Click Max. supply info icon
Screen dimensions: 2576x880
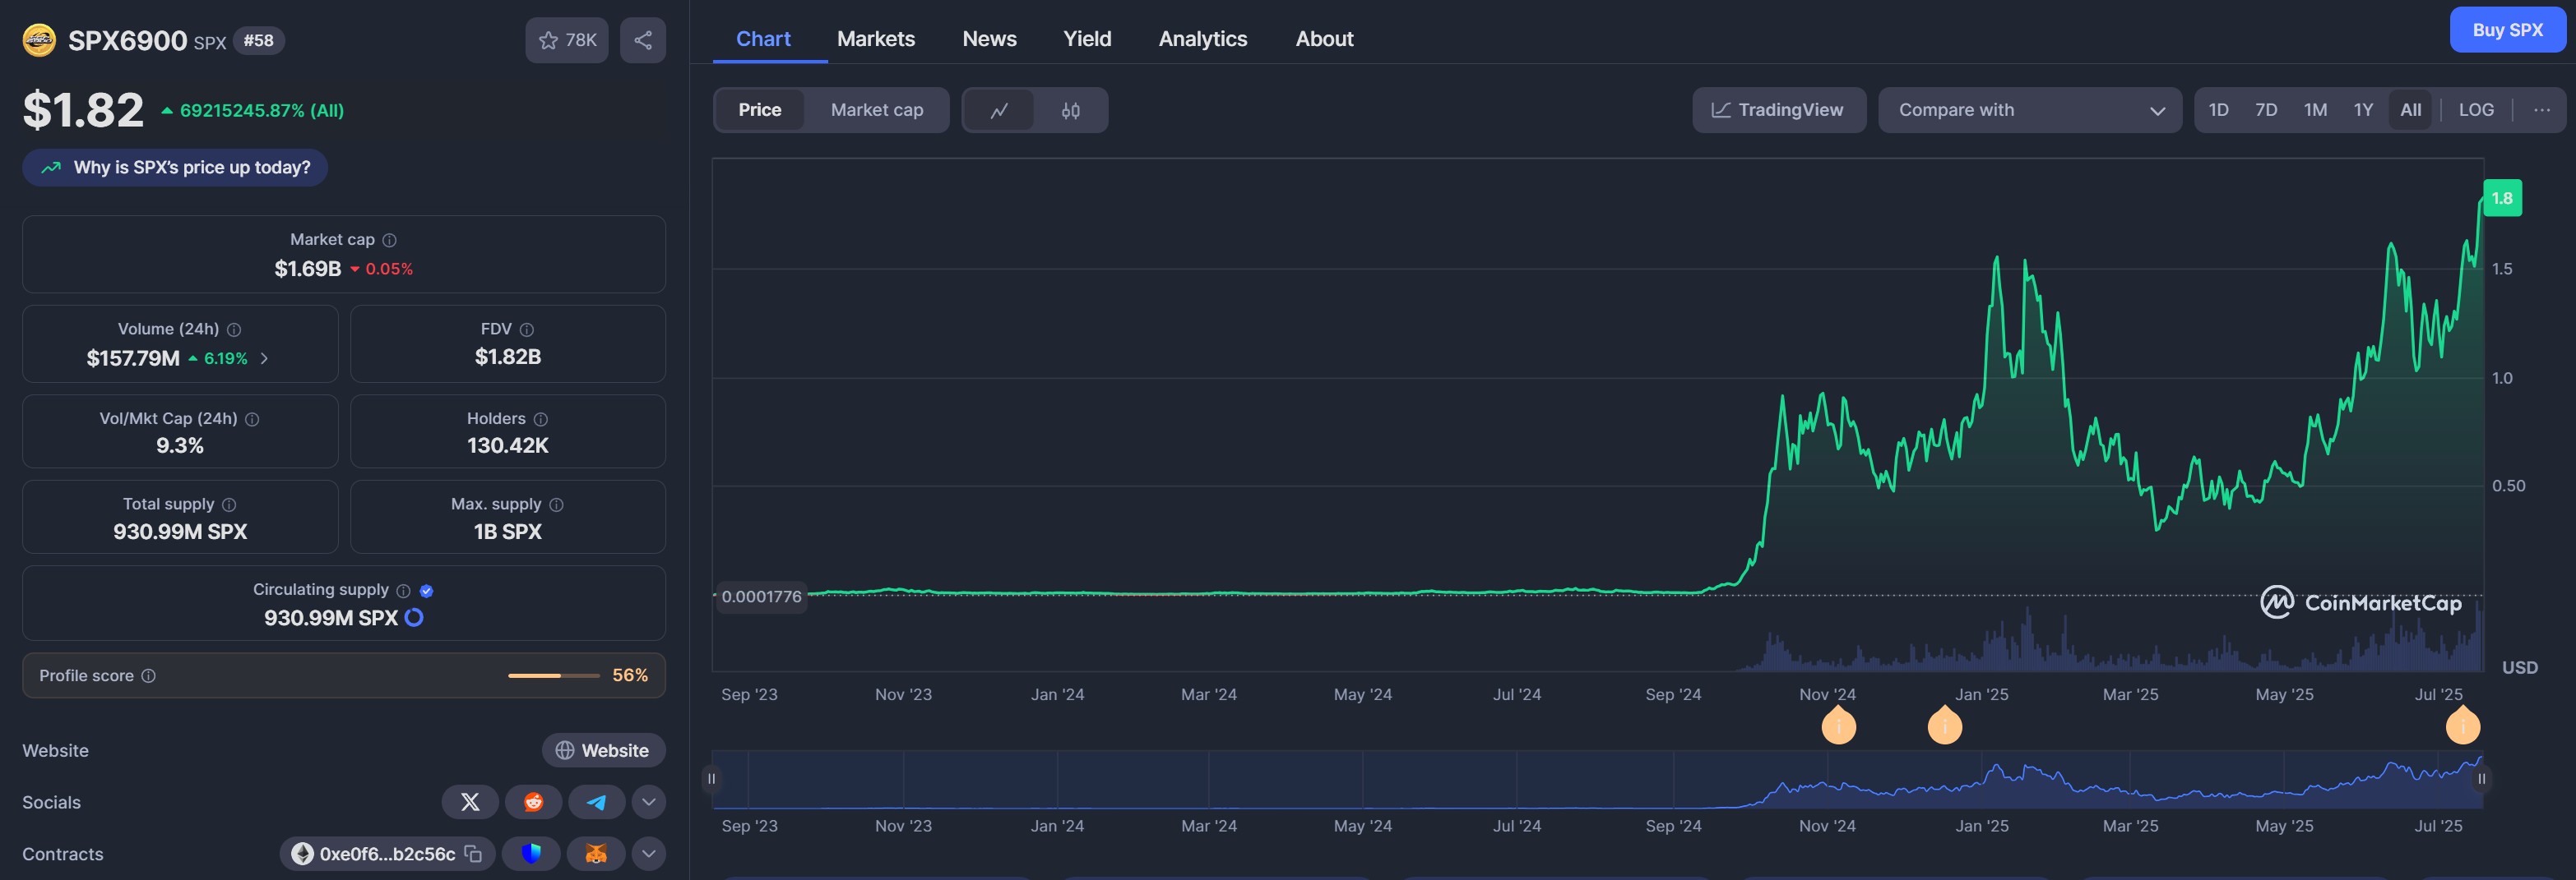pyautogui.click(x=557, y=505)
